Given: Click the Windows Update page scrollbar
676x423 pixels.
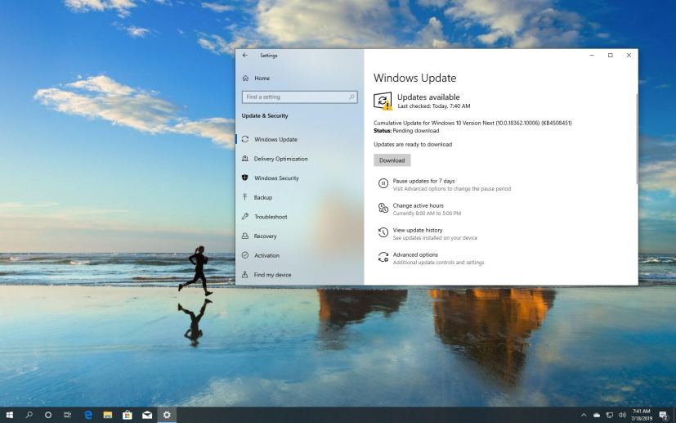Looking at the screenshot, I should pos(637,138).
